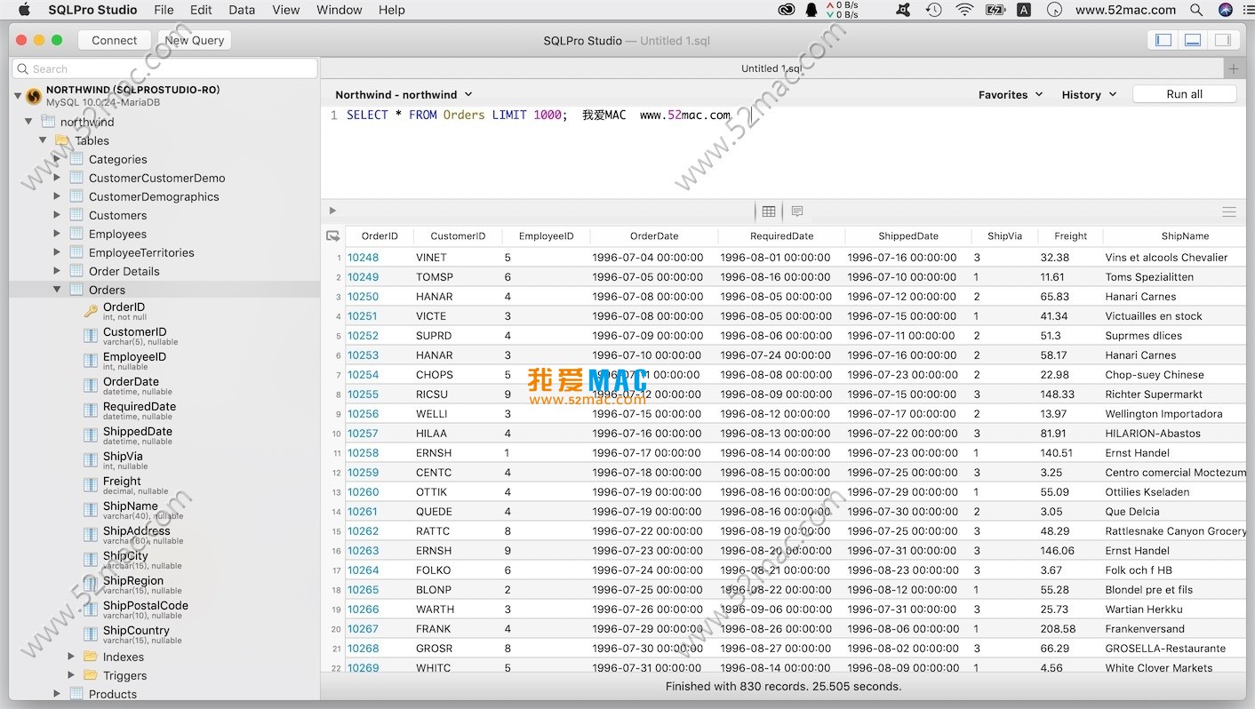Click the New Query button

pos(195,40)
